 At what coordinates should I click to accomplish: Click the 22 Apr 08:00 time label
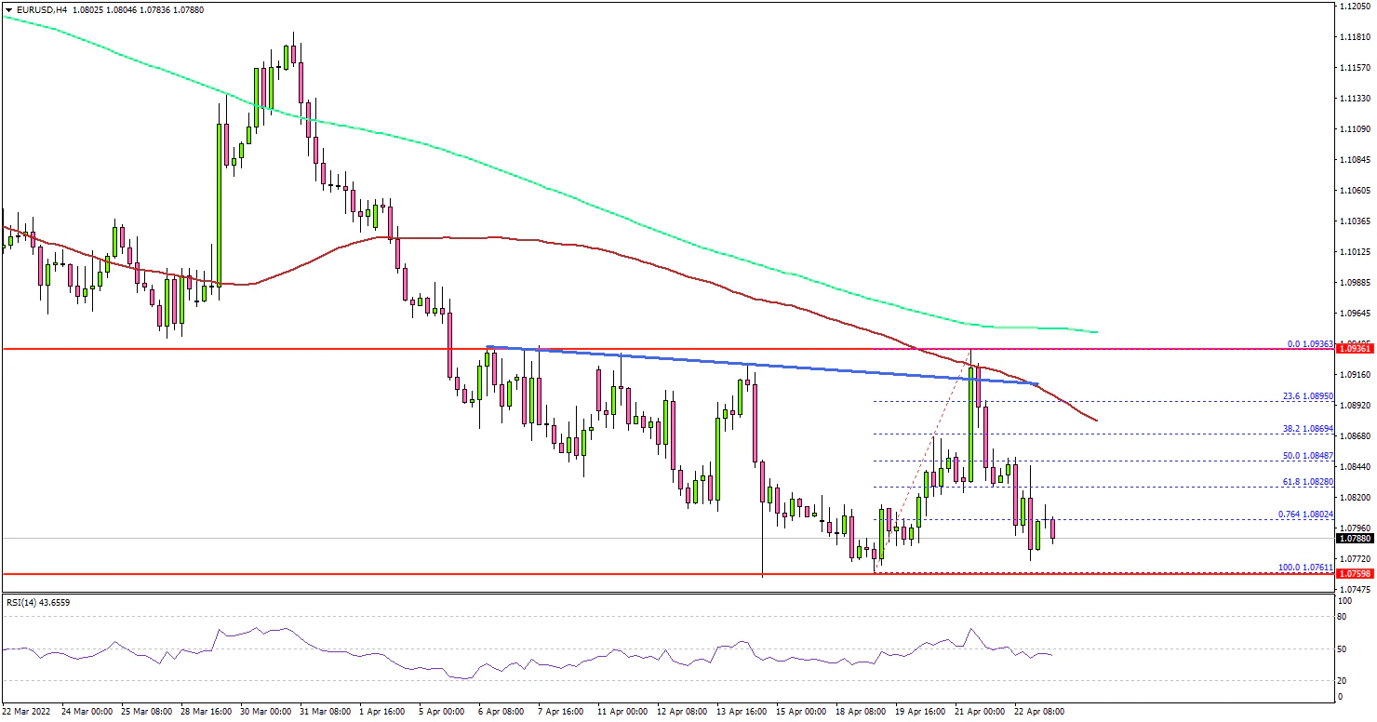pos(1040,711)
